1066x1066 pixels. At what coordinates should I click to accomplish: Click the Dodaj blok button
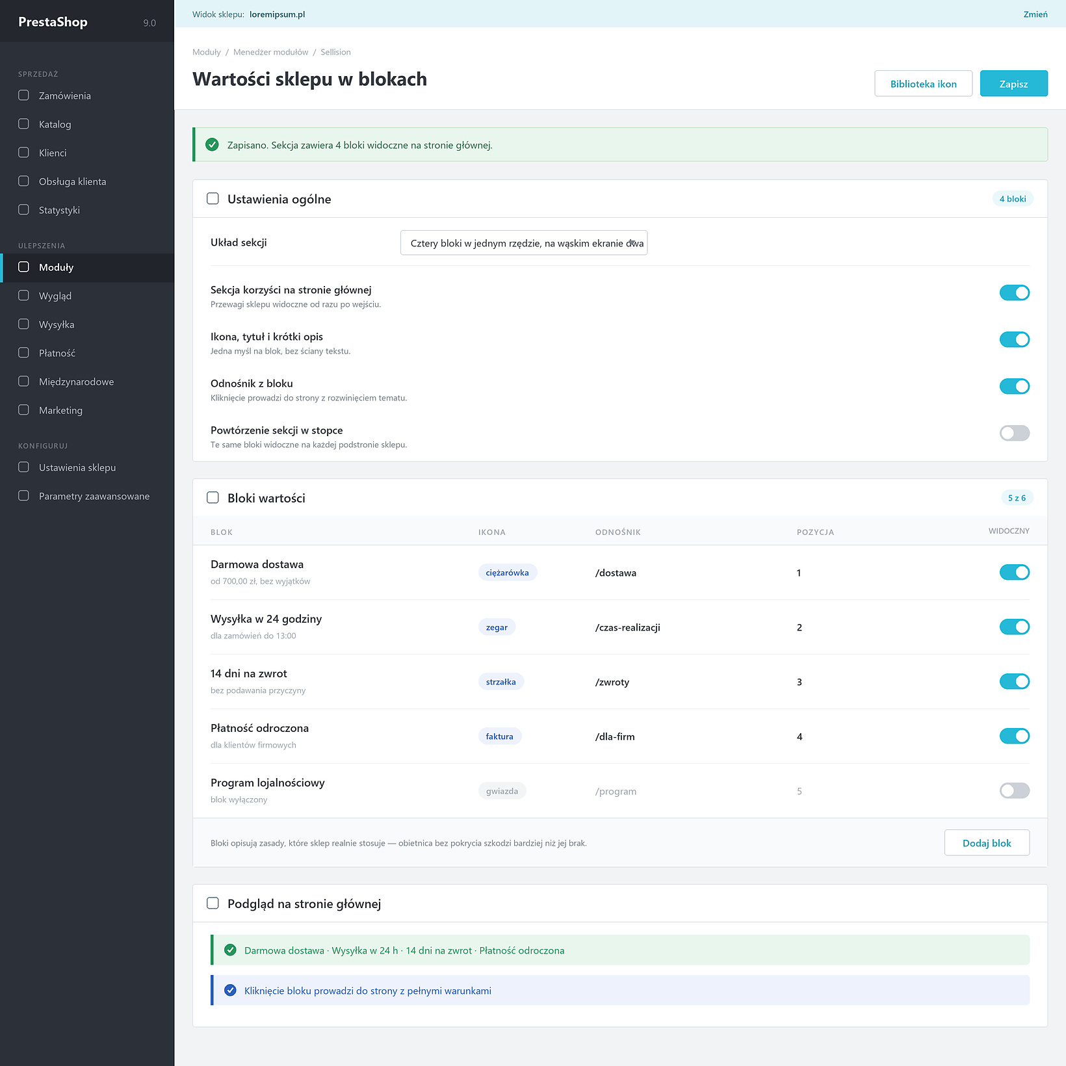[987, 843]
